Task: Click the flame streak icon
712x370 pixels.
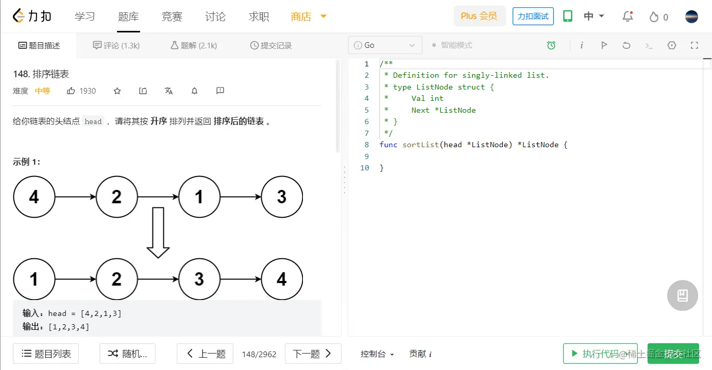Action: coord(654,17)
